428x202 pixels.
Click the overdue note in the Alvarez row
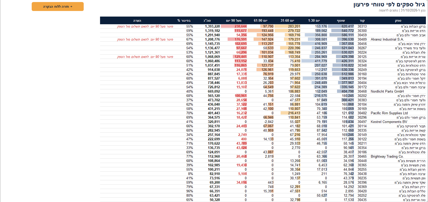pyautogui.click(x=145, y=40)
